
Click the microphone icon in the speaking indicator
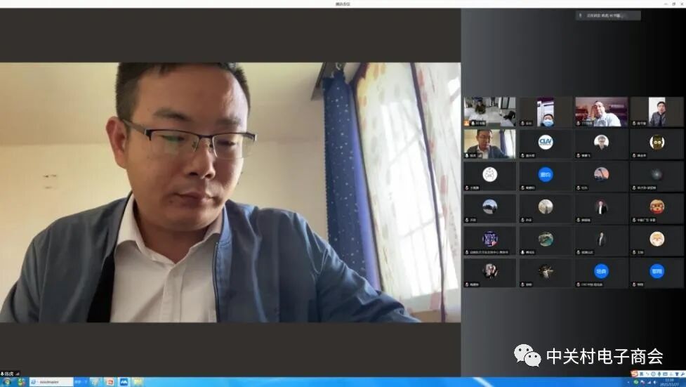point(580,15)
